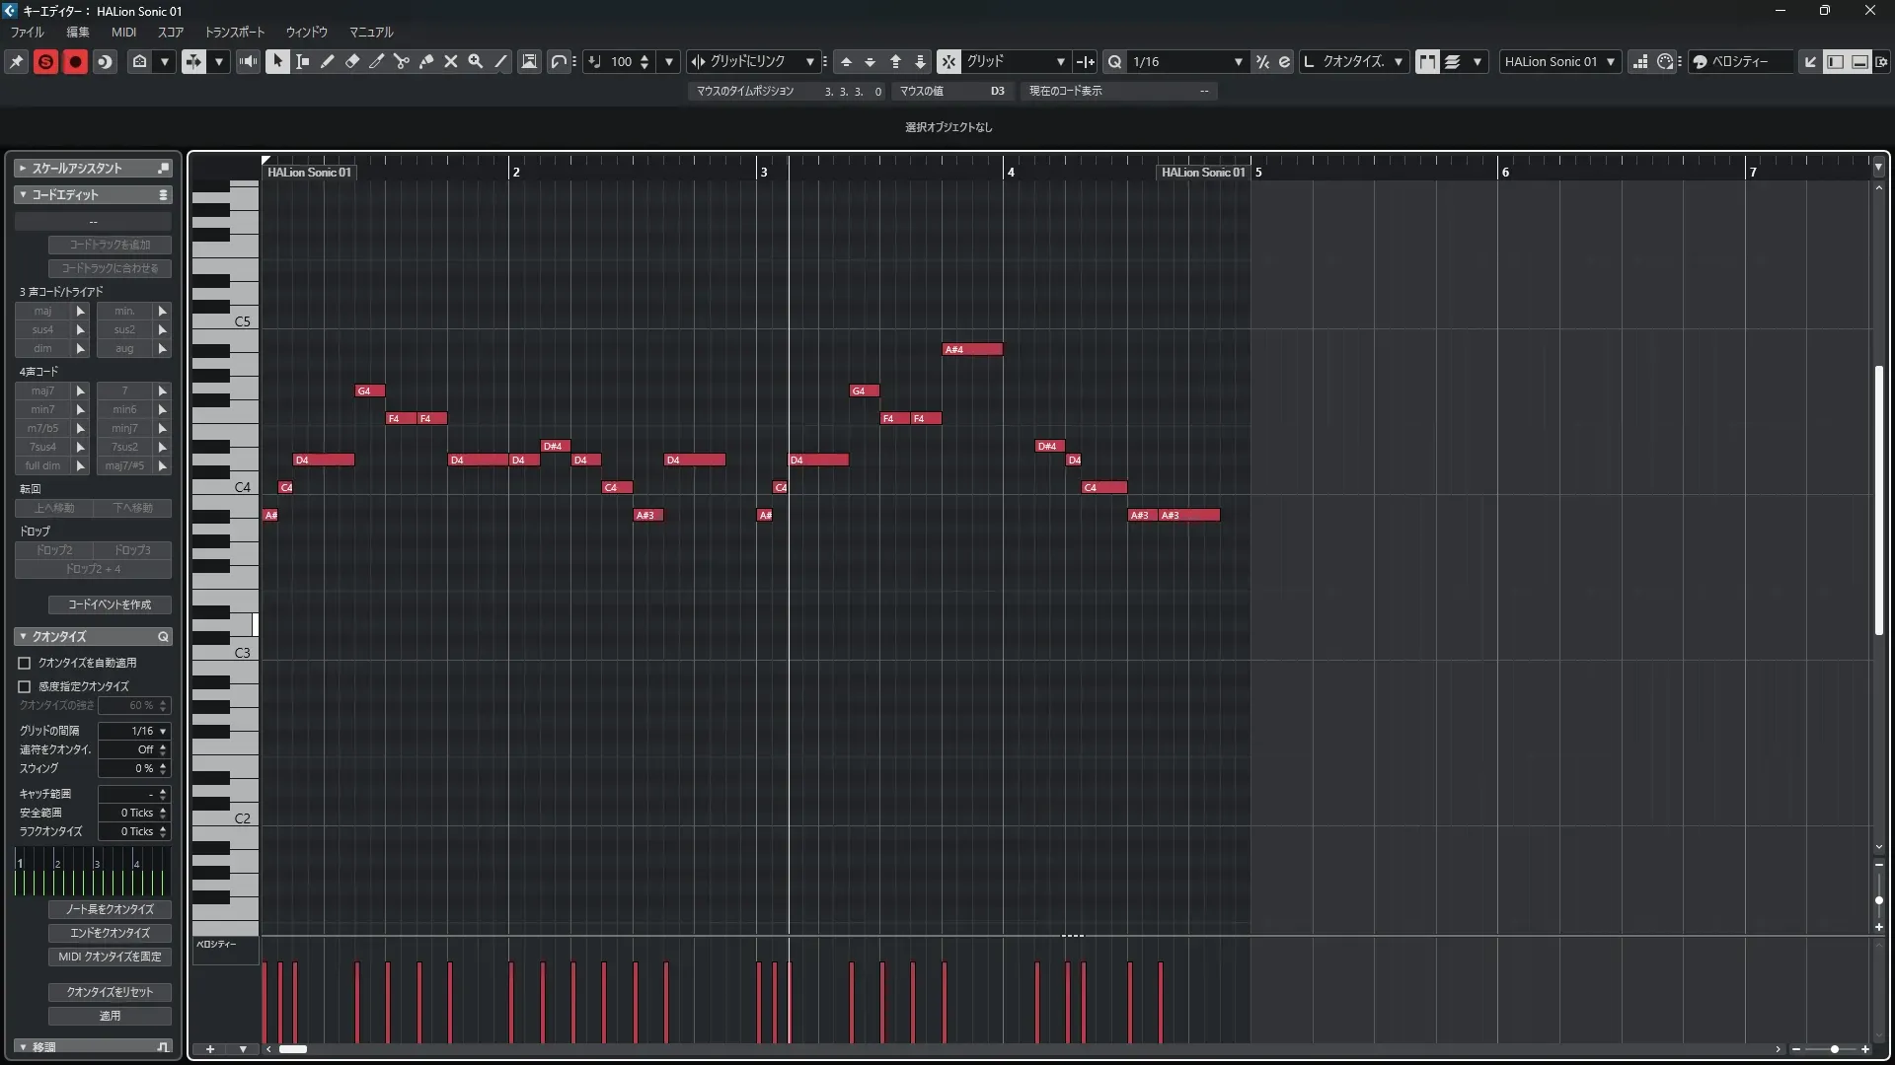Image resolution: width=1895 pixels, height=1065 pixels.
Task: Click the クオンタイズをリセット button
Action: pyautogui.click(x=110, y=992)
